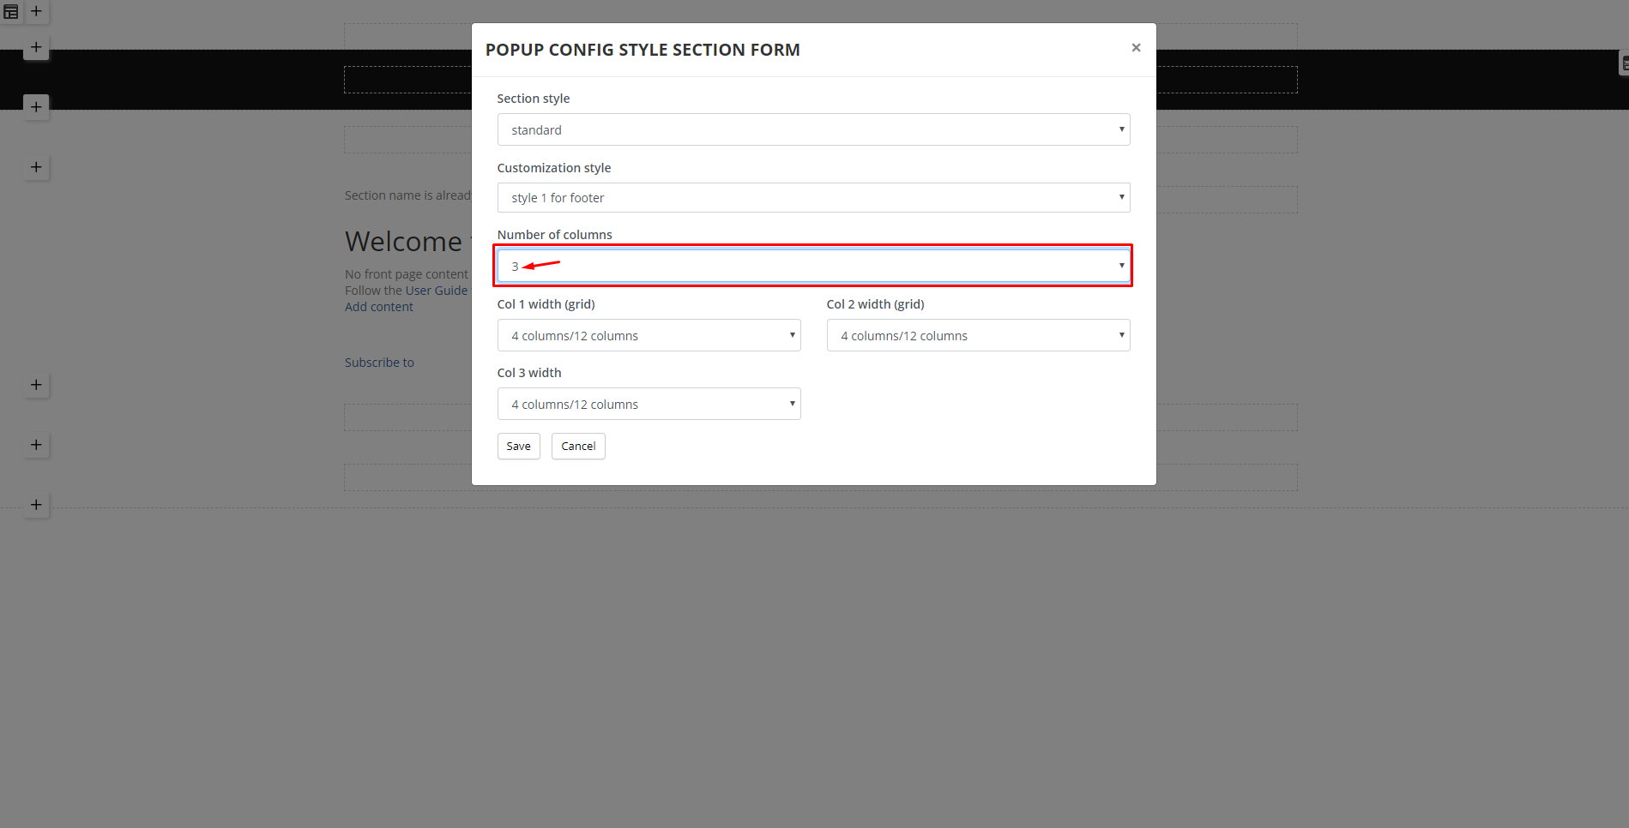Expand the Customization style dropdown
Viewport: 1629px width, 828px height.
(x=813, y=197)
